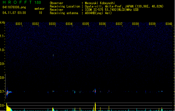Screen dimensions: 175x111
Task: Click the 0335 time marker
Action: [86, 24]
